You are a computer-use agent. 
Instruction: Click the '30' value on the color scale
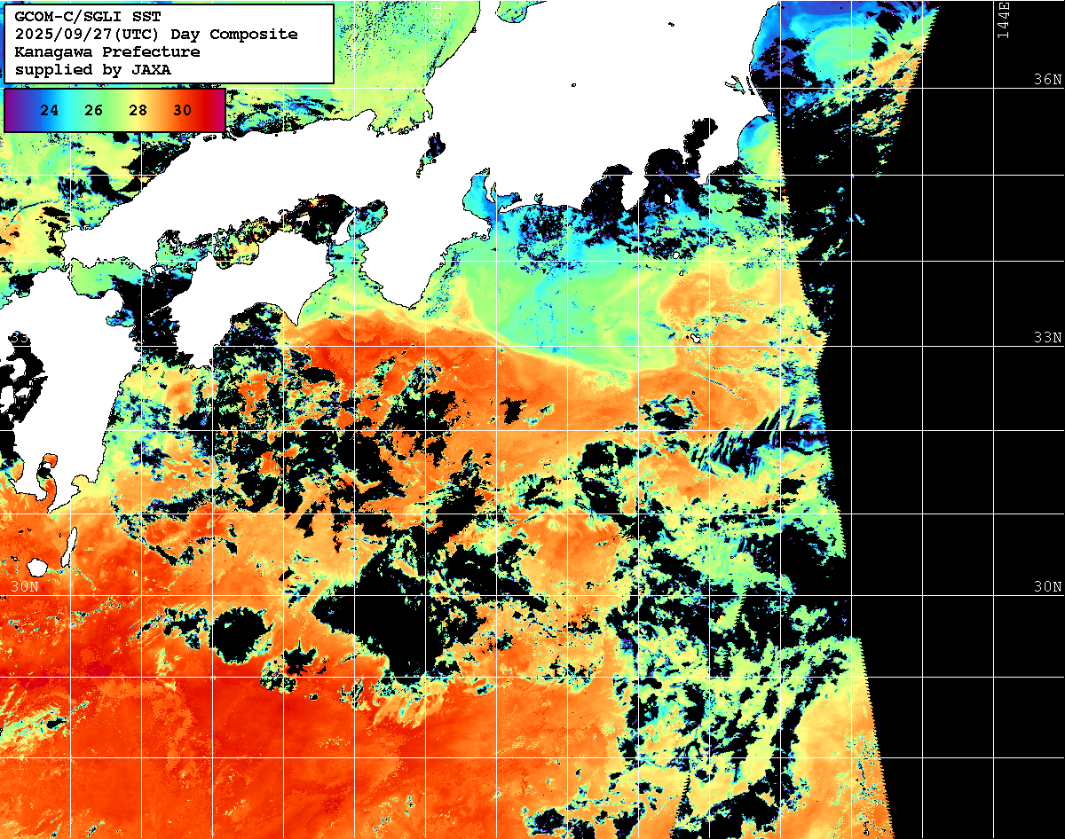coord(182,111)
